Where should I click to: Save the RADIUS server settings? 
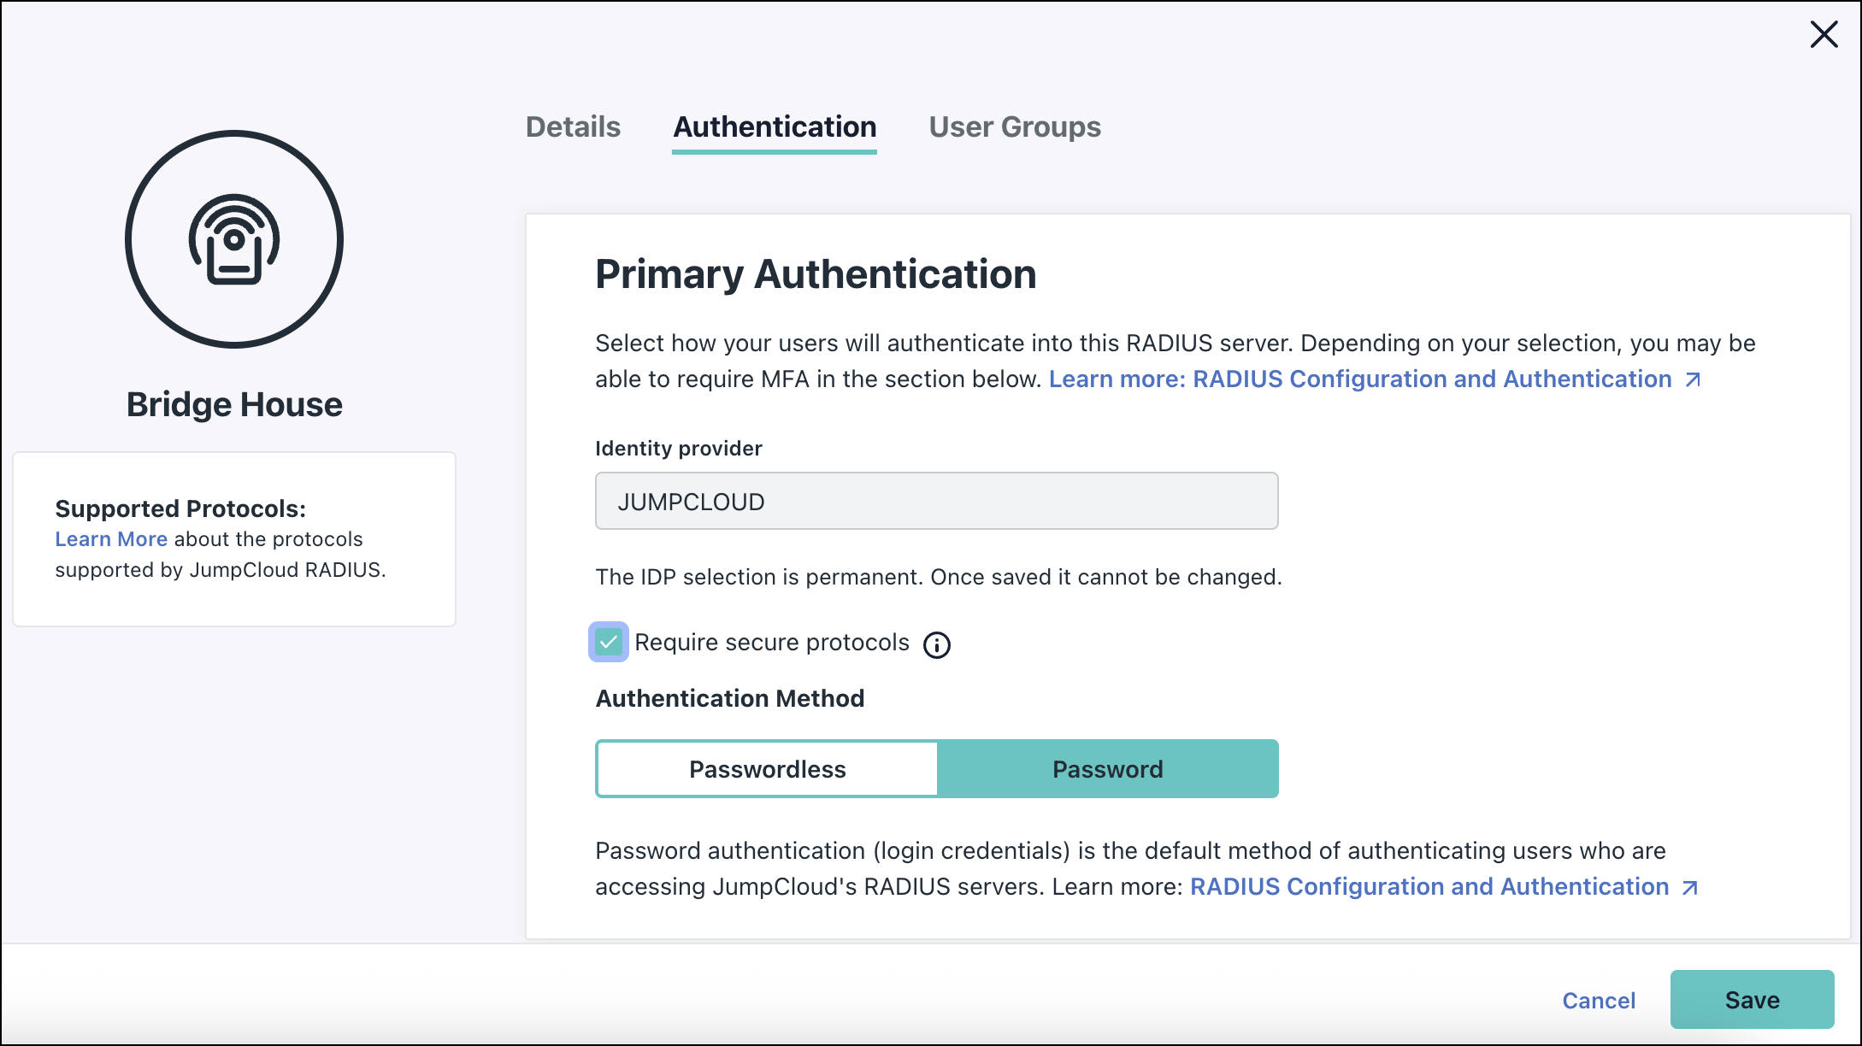[1752, 1000]
